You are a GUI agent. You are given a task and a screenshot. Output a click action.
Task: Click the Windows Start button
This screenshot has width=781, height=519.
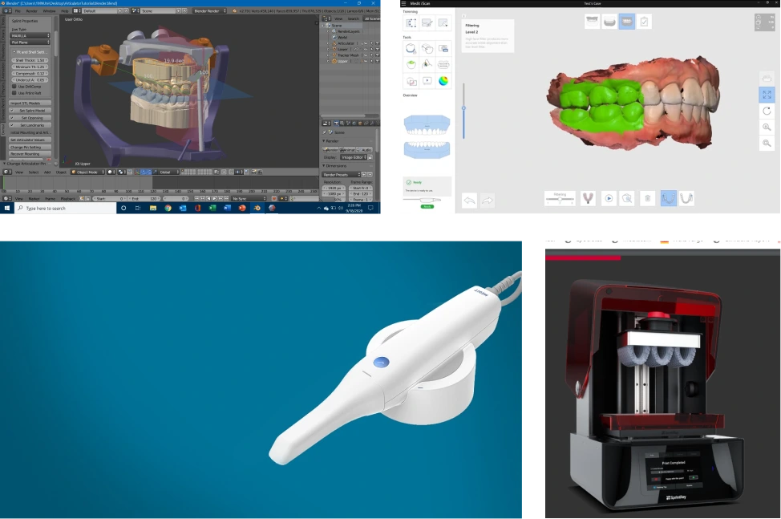click(7, 209)
